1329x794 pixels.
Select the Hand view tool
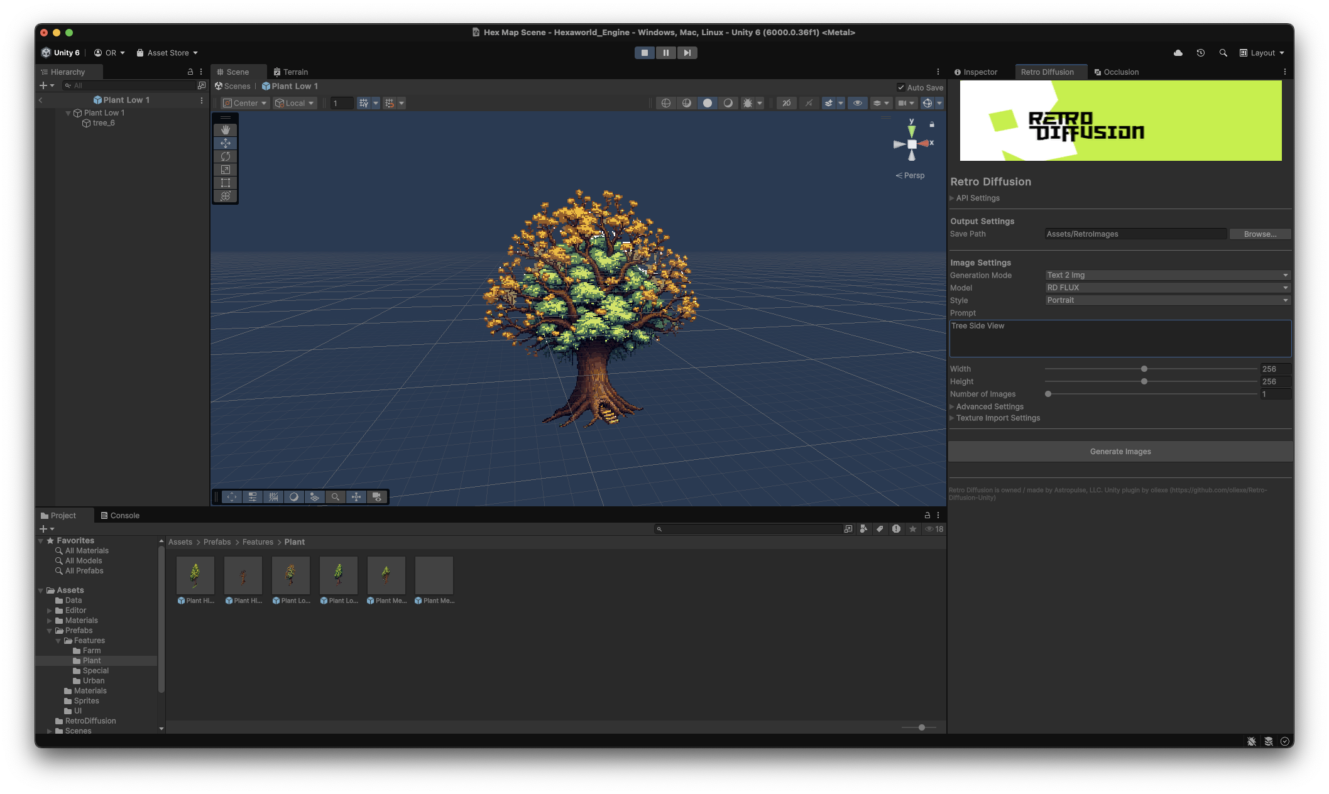click(x=226, y=130)
